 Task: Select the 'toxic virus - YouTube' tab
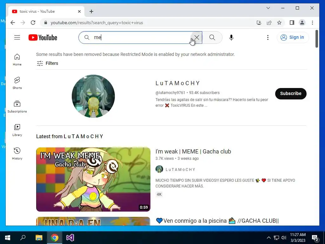tap(46, 11)
